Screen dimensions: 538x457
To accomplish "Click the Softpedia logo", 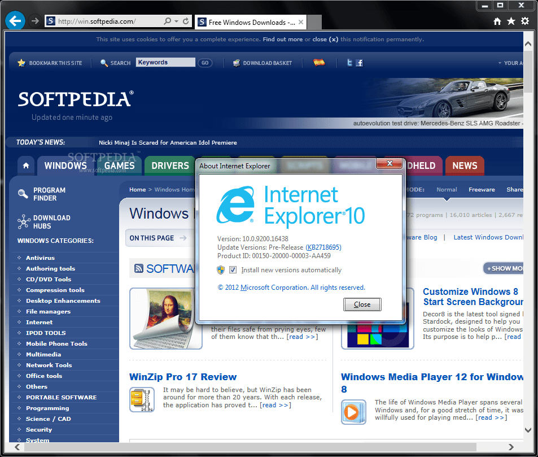I will pyautogui.click(x=76, y=99).
